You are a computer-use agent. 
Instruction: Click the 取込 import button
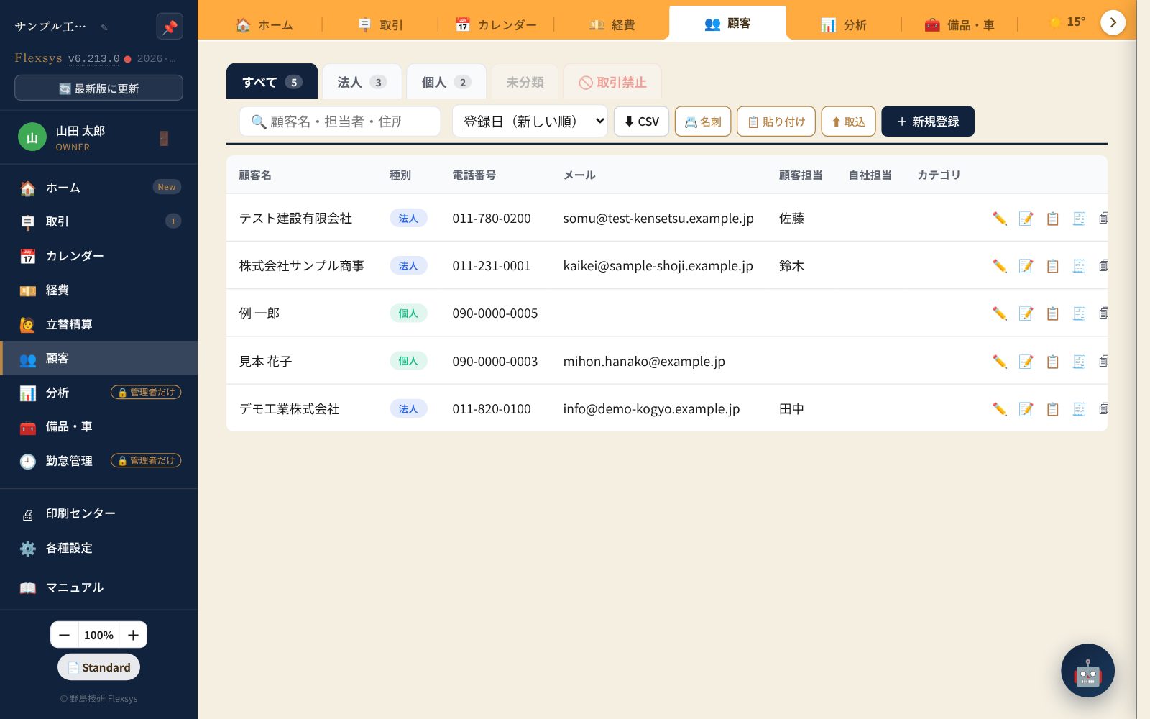click(849, 122)
